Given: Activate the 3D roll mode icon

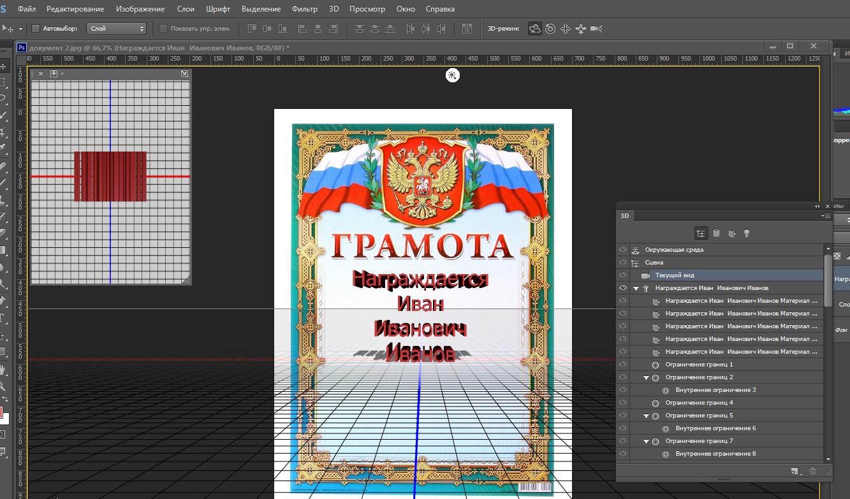Looking at the screenshot, I should [x=550, y=29].
